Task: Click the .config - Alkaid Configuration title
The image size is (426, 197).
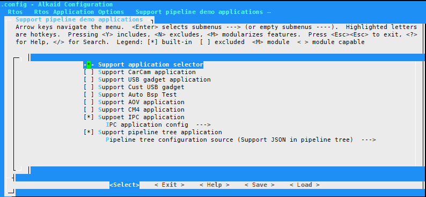Action: tap(56, 4)
